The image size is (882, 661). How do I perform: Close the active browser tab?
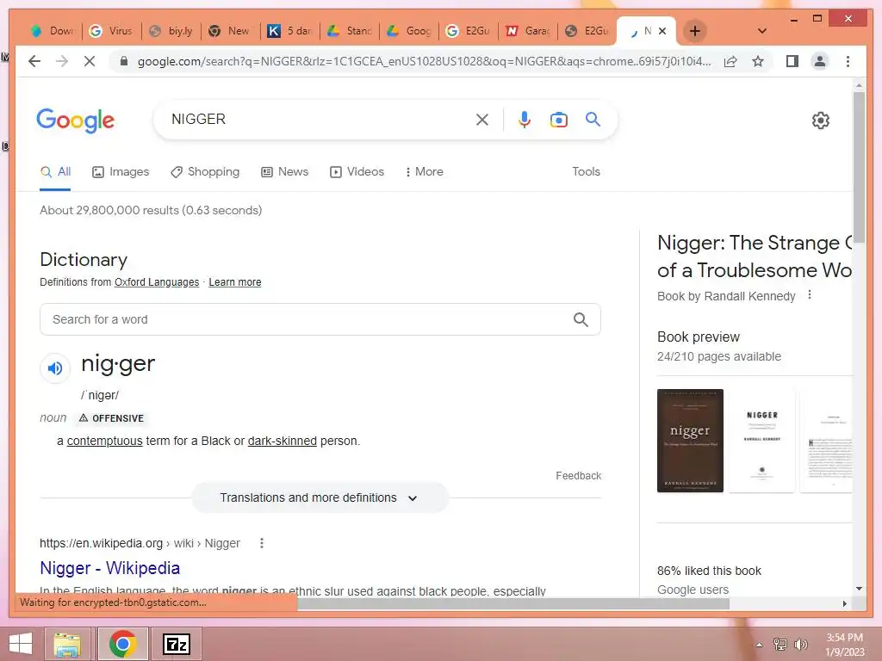[x=662, y=31]
